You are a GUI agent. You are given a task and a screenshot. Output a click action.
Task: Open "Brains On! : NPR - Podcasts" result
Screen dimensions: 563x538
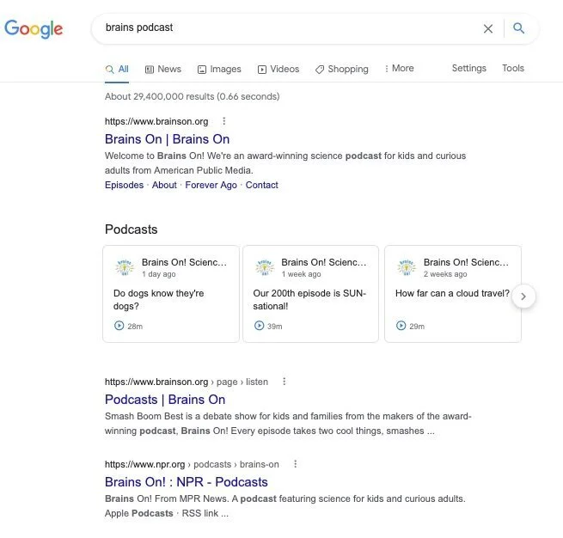pyautogui.click(x=186, y=482)
